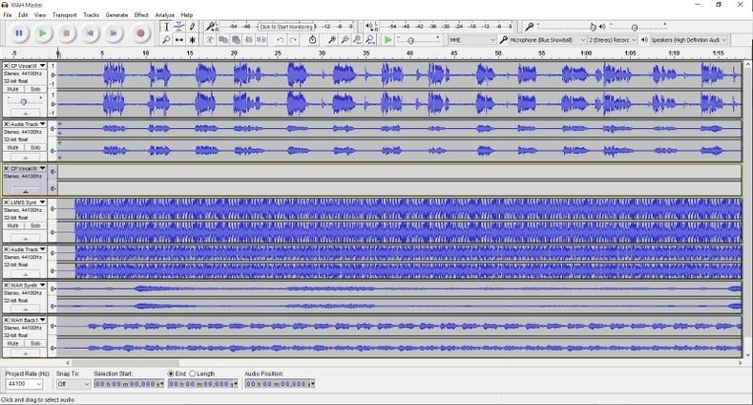Solo the LMMS Synth track
753x405 pixels.
point(35,225)
